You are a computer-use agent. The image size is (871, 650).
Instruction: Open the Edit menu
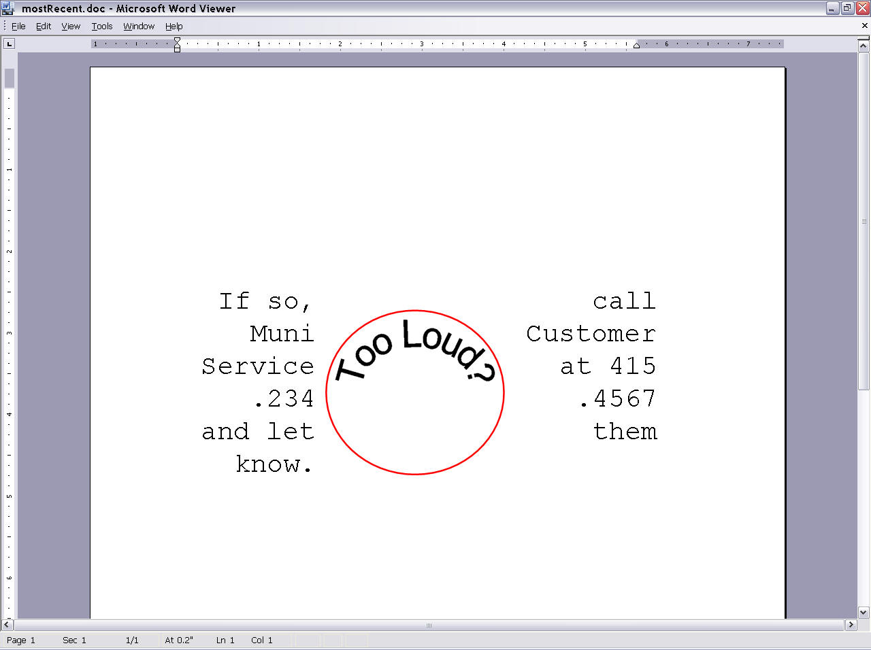click(44, 26)
